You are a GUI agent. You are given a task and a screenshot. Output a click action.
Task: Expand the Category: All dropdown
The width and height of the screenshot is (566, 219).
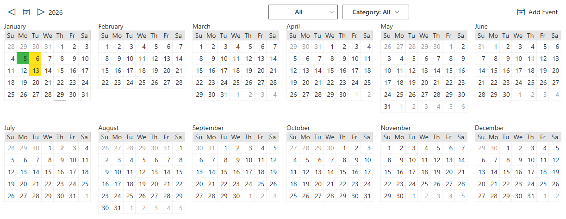(375, 12)
